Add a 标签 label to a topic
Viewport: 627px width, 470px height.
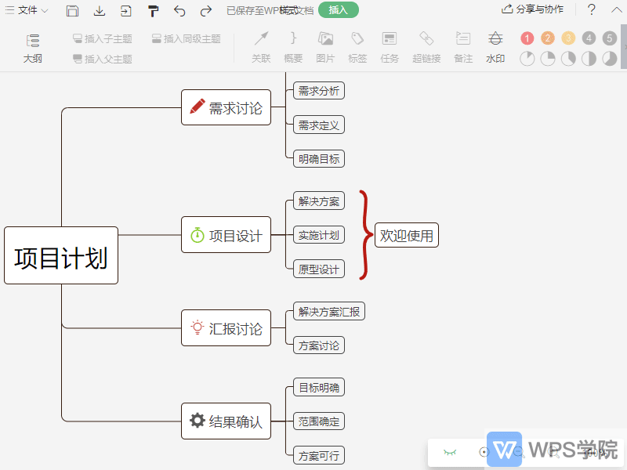(357, 45)
